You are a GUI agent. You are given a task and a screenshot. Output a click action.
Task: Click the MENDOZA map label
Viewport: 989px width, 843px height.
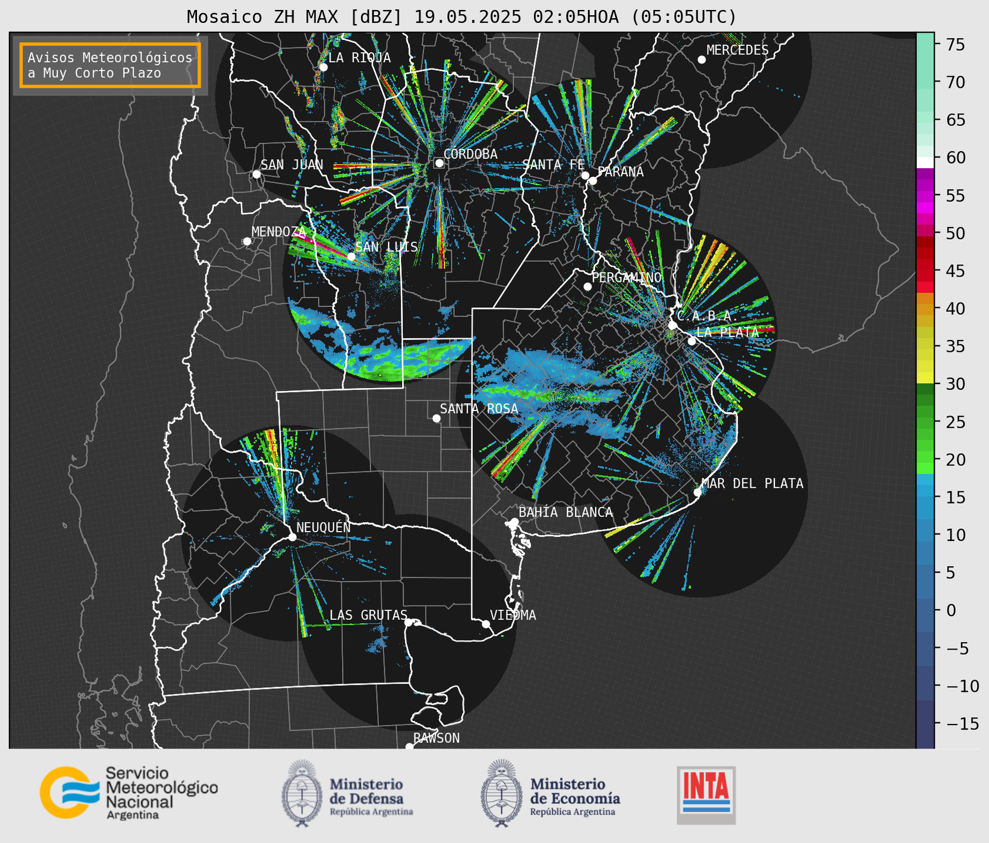pyautogui.click(x=279, y=232)
